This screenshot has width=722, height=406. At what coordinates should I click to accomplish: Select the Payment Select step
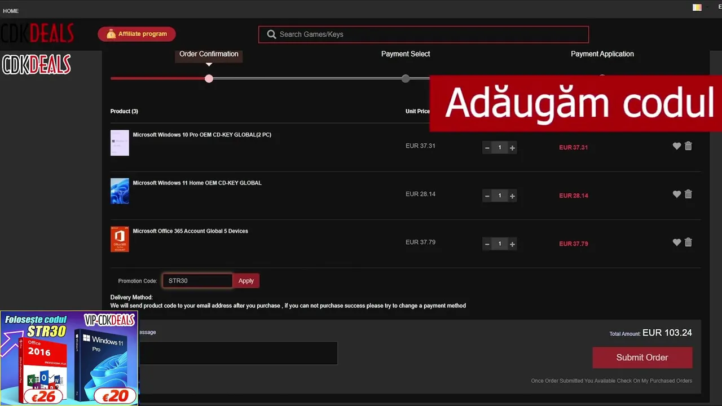[x=406, y=54]
